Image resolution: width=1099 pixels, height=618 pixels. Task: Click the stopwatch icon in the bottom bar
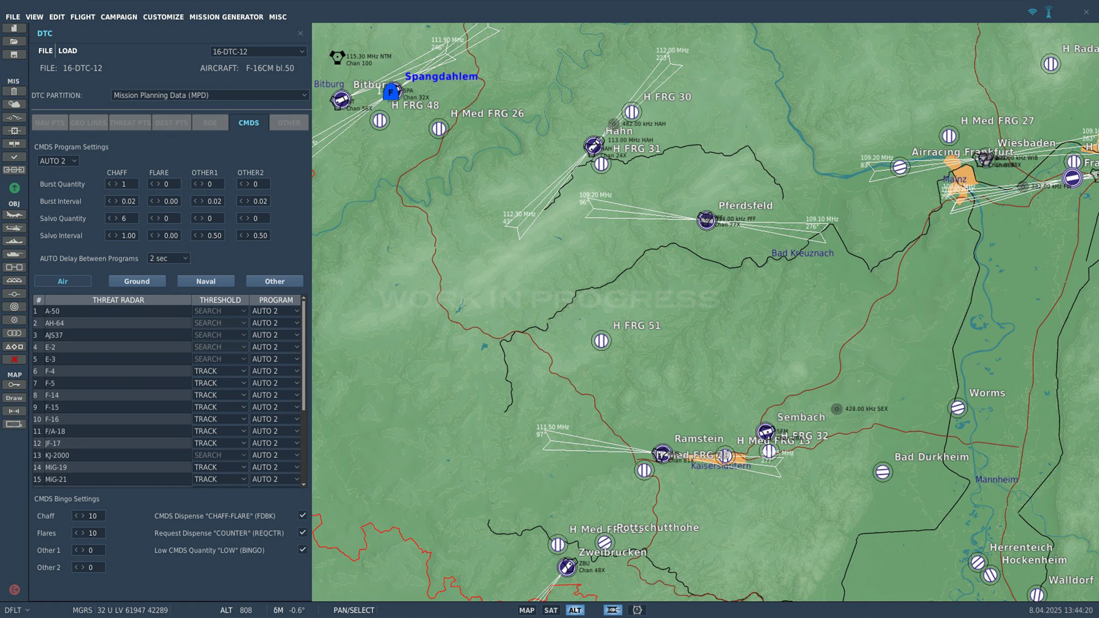[x=637, y=610]
